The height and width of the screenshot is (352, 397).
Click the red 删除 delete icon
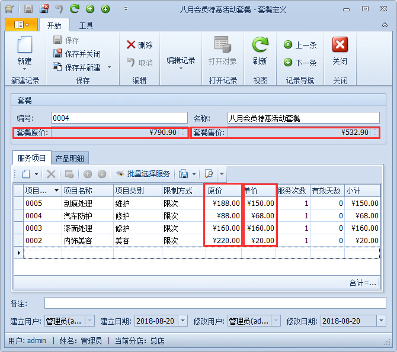coord(131,45)
